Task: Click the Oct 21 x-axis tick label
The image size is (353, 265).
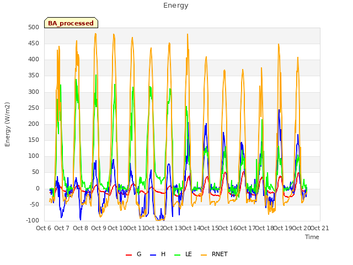Action: 320,228
